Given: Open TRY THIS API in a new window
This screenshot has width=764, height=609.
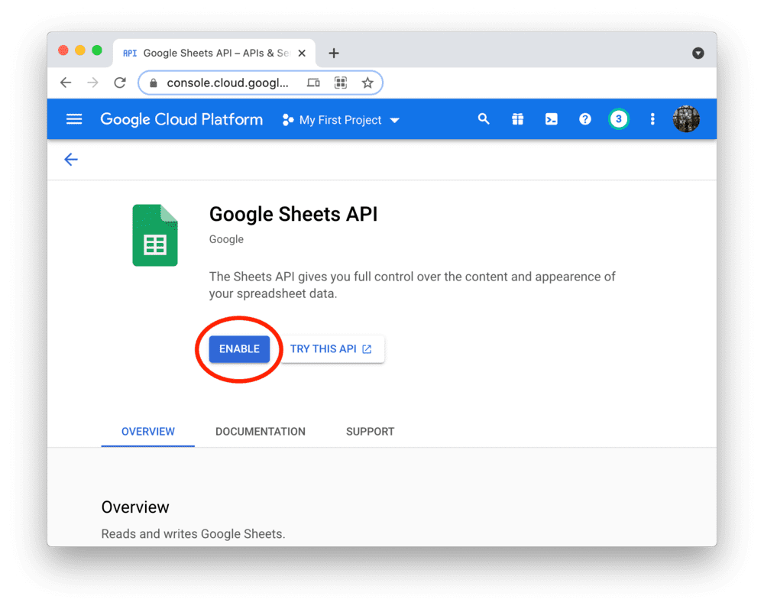Looking at the screenshot, I should coord(332,348).
